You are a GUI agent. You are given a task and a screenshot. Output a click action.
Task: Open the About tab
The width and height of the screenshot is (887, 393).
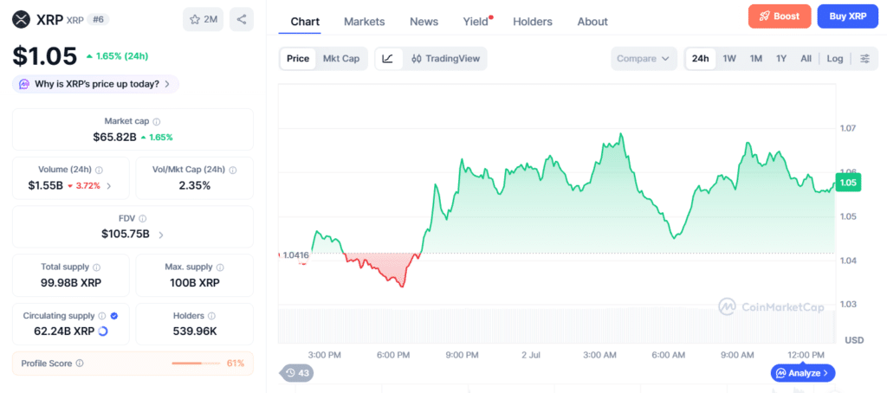point(592,22)
